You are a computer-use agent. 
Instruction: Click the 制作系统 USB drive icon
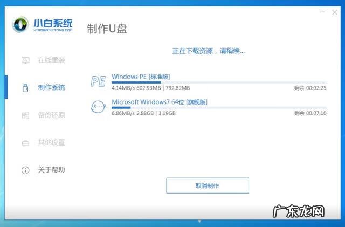click(25, 88)
